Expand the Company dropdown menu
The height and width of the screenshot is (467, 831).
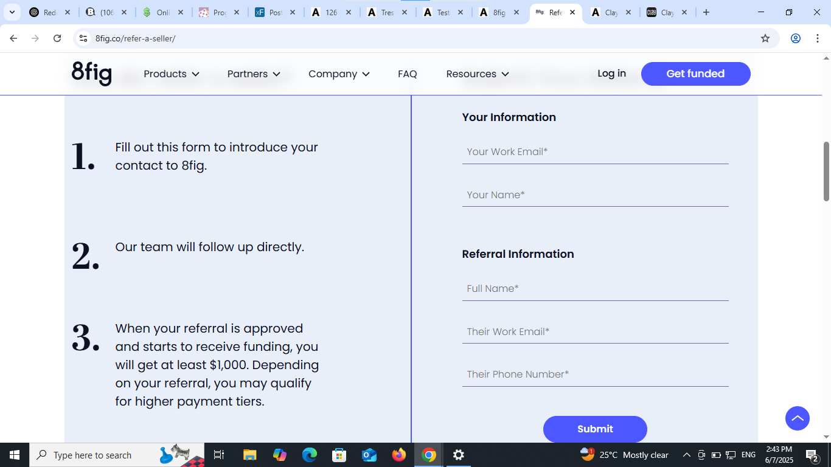[339, 74]
